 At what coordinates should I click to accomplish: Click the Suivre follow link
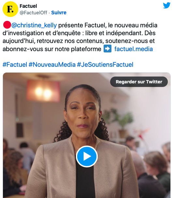59,13
